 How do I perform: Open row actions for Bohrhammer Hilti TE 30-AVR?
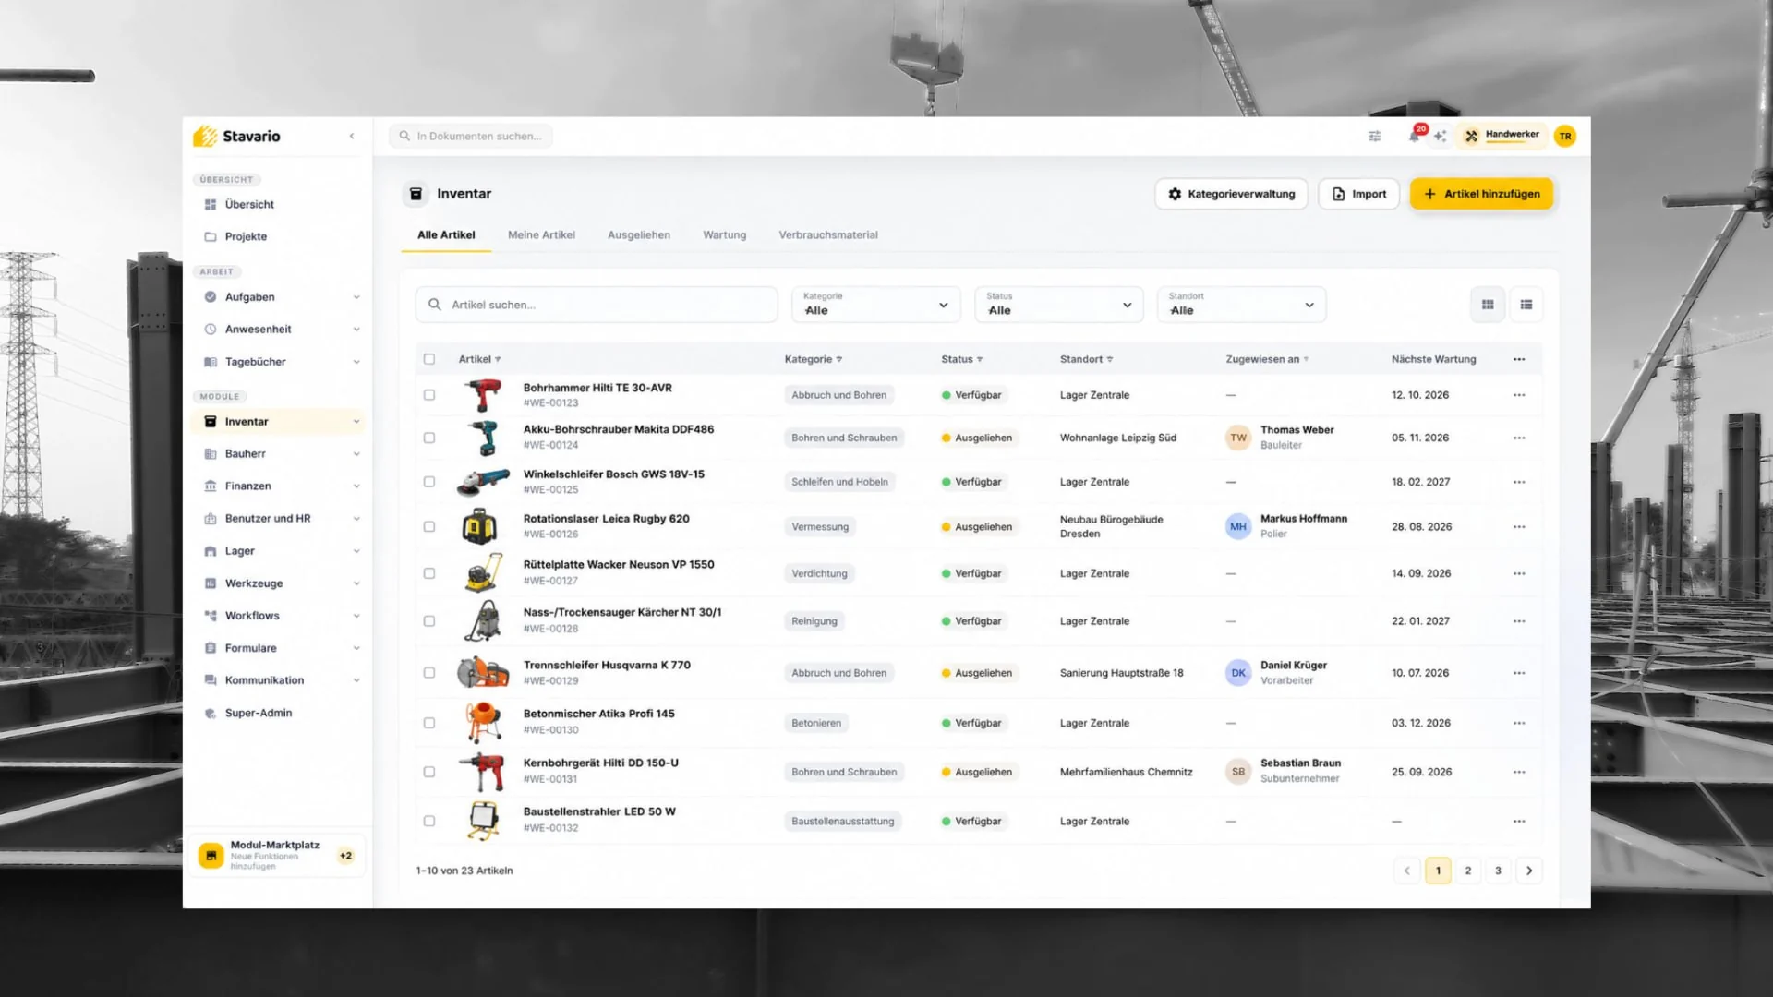tap(1519, 395)
